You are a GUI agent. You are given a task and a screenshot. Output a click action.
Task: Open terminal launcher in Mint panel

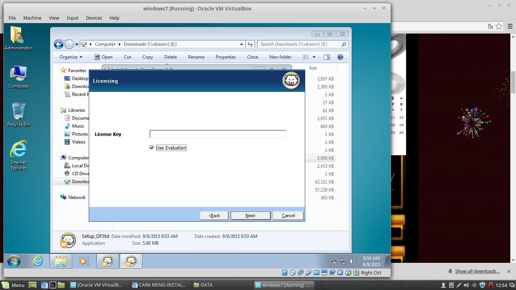(54, 285)
